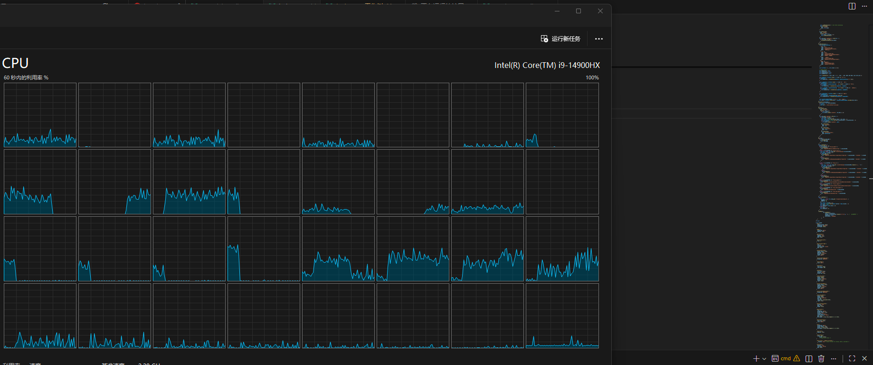Open terminal panel more actions ellipsis

tap(834, 358)
